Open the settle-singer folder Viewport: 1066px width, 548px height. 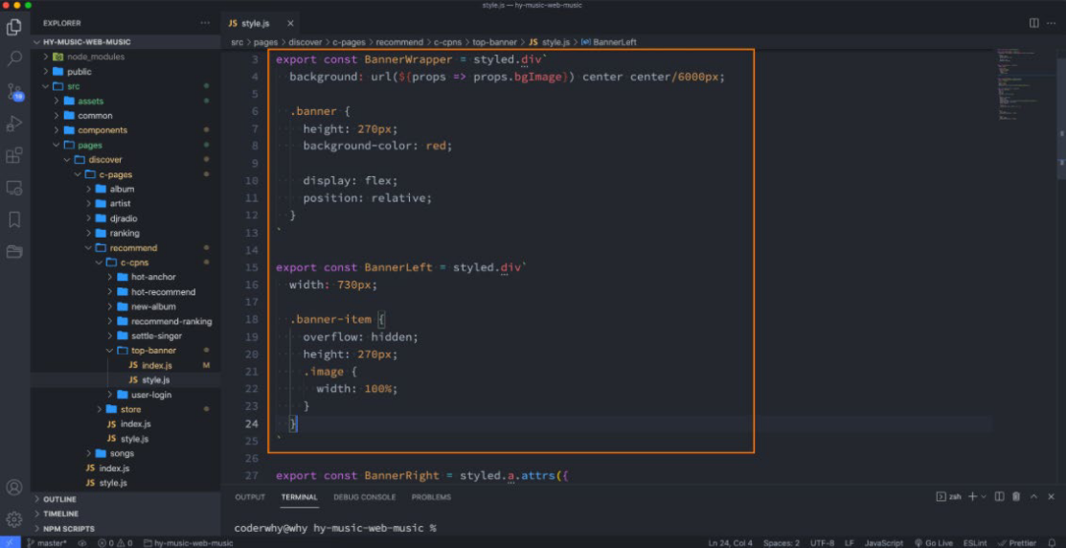click(x=125, y=336)
